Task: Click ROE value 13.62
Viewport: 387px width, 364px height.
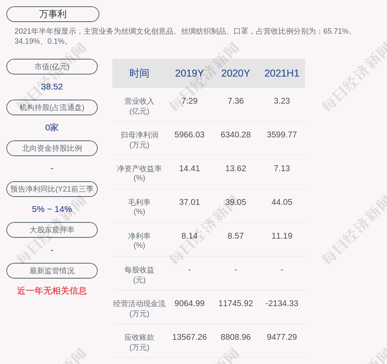Action: click(236, 168)
